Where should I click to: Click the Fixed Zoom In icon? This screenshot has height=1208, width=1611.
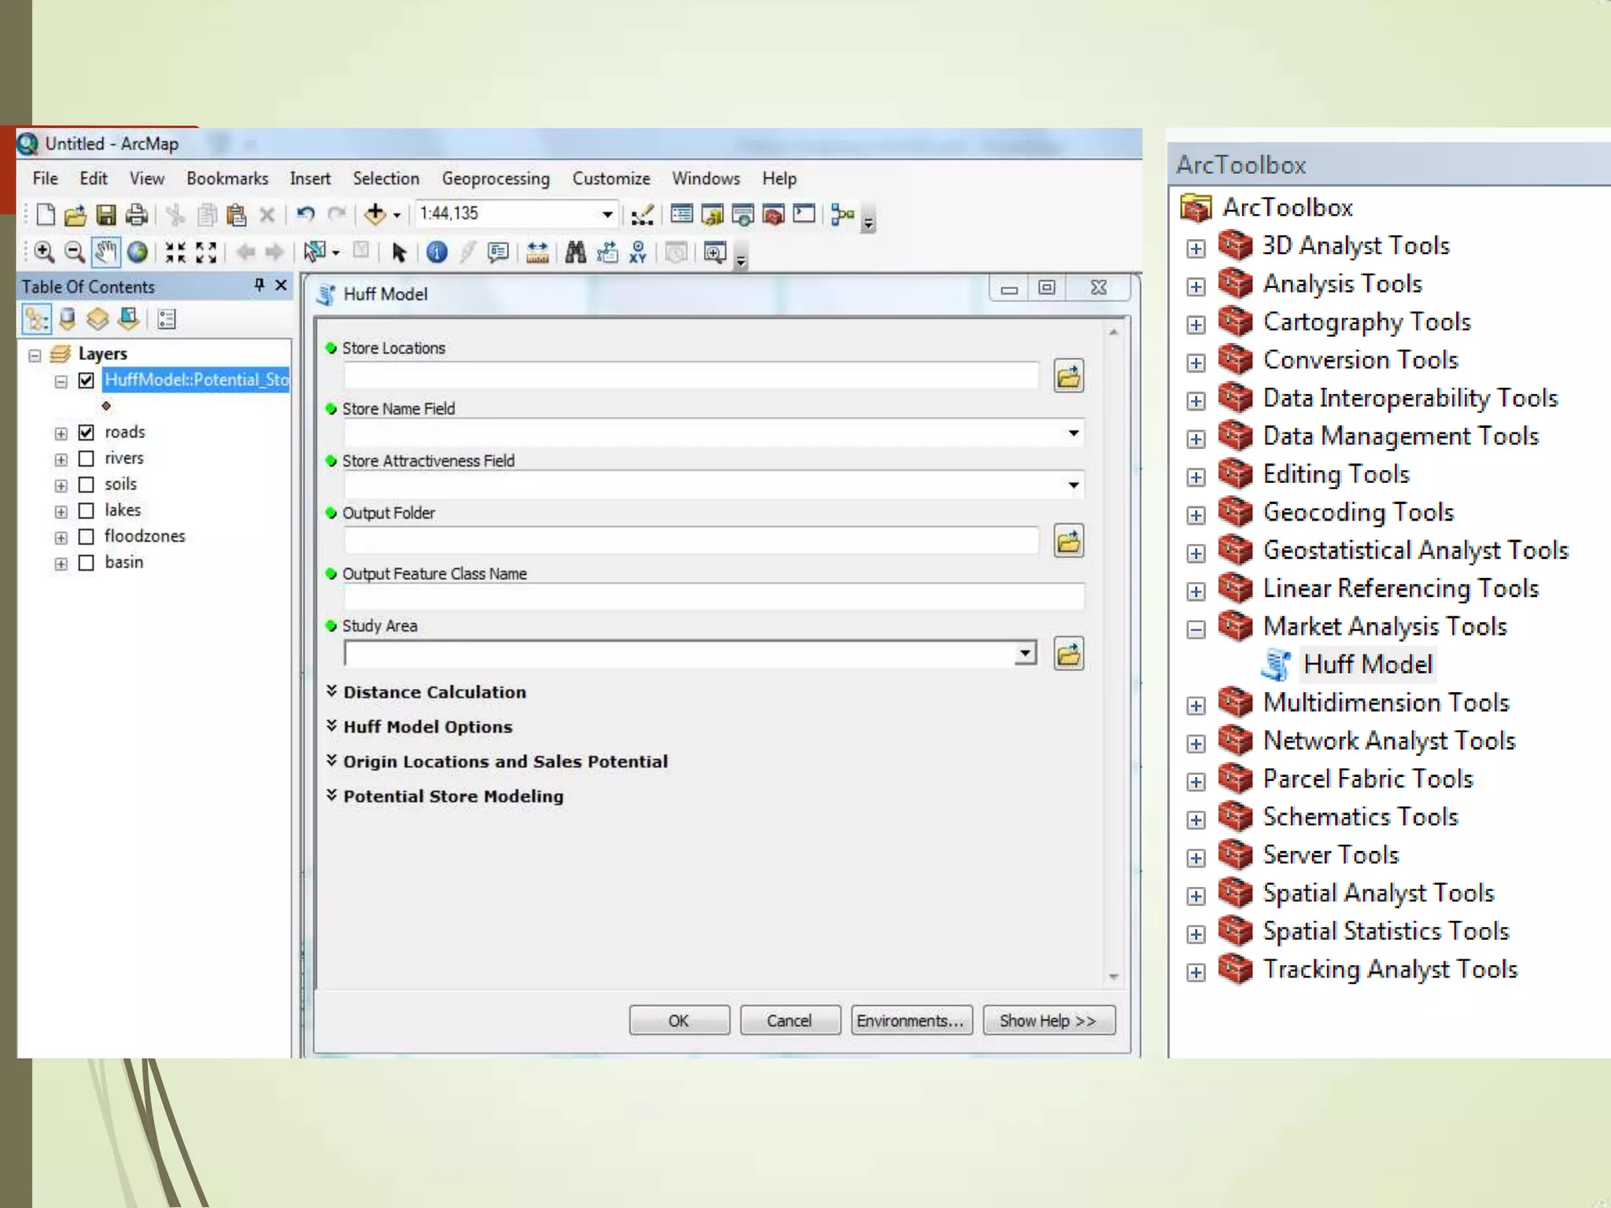point(175,252)
